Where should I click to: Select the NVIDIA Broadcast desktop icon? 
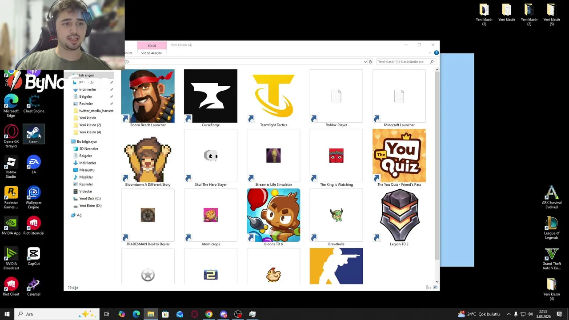pyautogui.click(x=11, y=259)
